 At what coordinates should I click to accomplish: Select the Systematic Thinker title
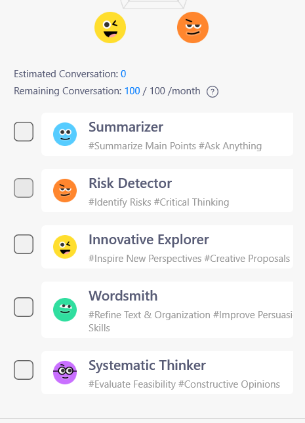(147, 365)
